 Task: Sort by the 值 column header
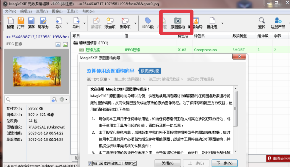pyautogui.click(x=149, y=36)
